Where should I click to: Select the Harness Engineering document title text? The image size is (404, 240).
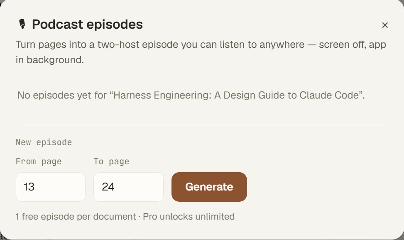(x=236, y=95)
